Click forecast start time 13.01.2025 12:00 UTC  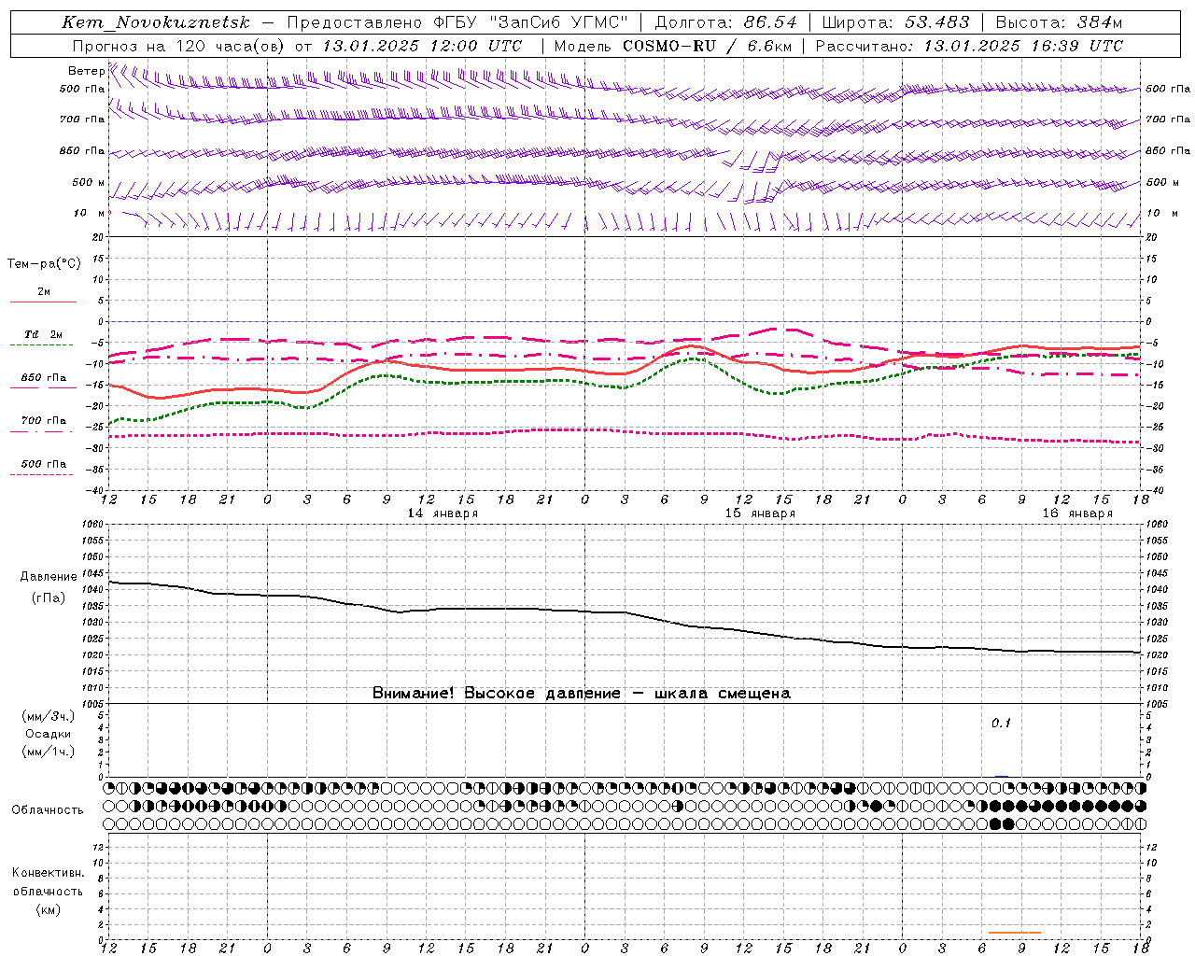pos(422,46)
